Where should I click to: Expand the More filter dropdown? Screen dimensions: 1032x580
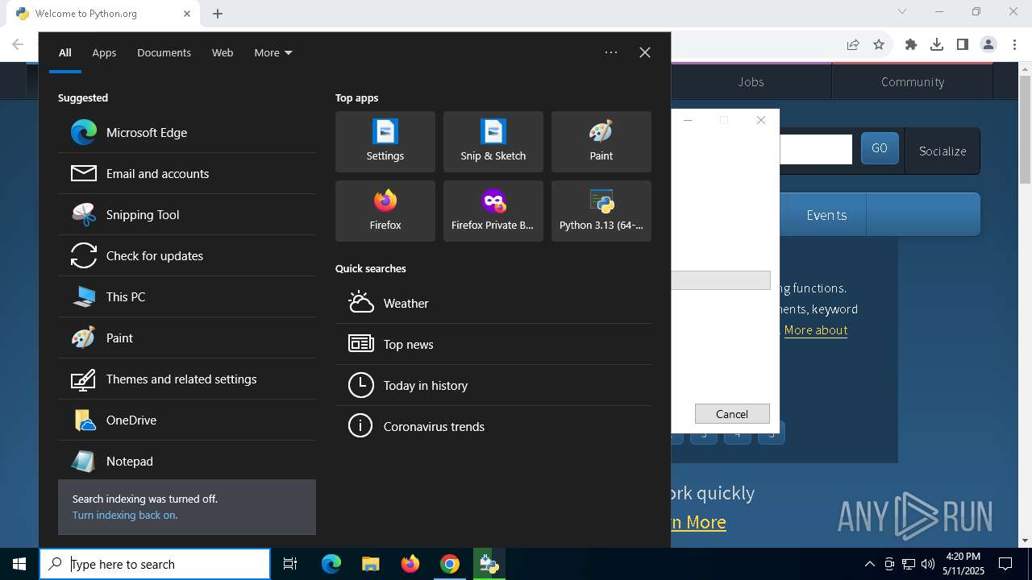(273, 52)
